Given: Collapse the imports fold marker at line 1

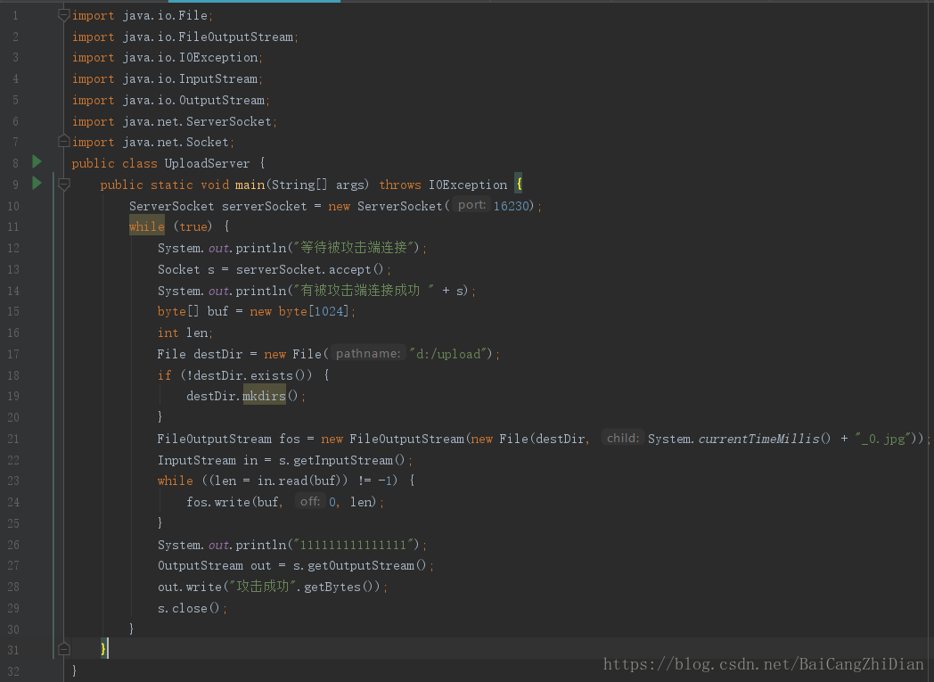Looking at the screenshot, I should coord(64,15).
